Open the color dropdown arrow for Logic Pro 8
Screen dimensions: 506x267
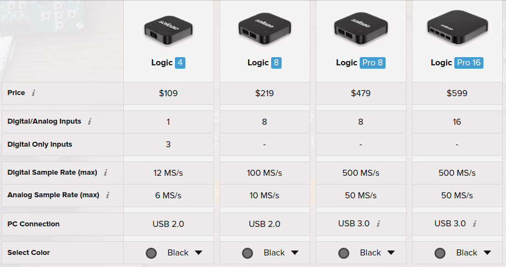click(391, 253)
